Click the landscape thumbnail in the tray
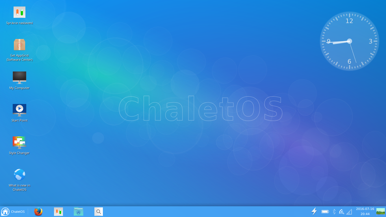Screen dimensions: 386x217 tap(380, 211)
